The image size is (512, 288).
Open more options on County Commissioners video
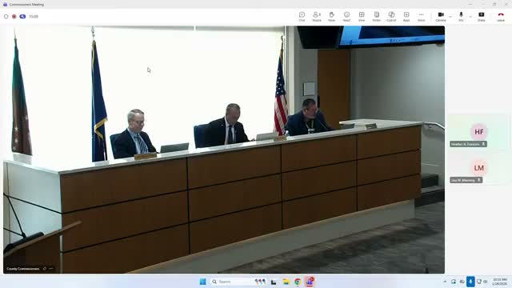click(51, 269)
